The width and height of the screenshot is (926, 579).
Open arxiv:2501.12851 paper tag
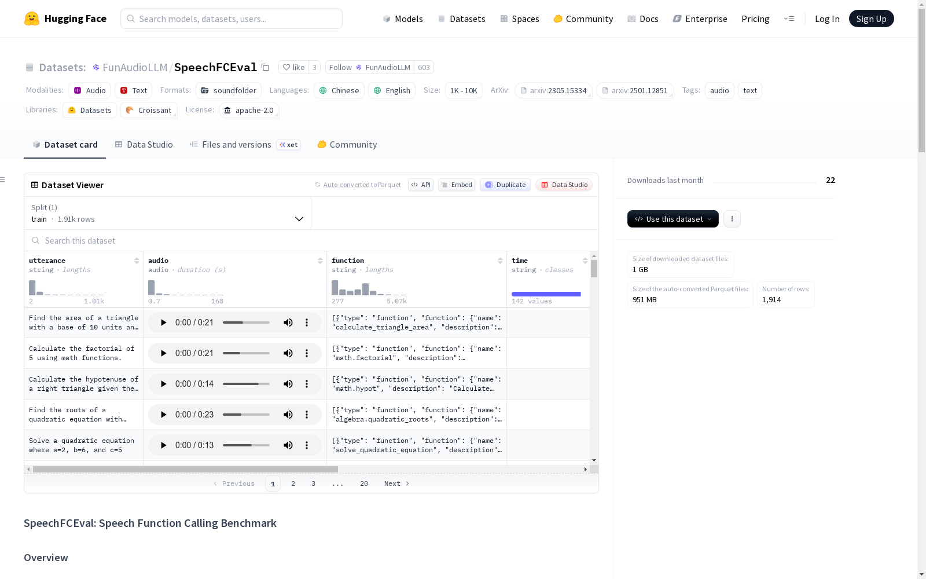[635, 90]
